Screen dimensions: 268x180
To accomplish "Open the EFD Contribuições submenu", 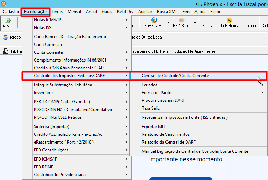I will [76, 150].
